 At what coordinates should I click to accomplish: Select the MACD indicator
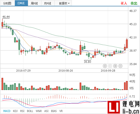pyautogui.click(x=7, y=111)
